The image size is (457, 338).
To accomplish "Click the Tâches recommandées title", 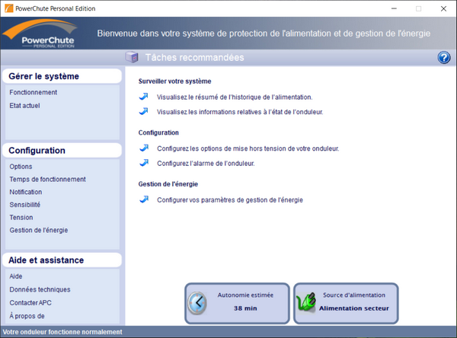I will [195, 57].
